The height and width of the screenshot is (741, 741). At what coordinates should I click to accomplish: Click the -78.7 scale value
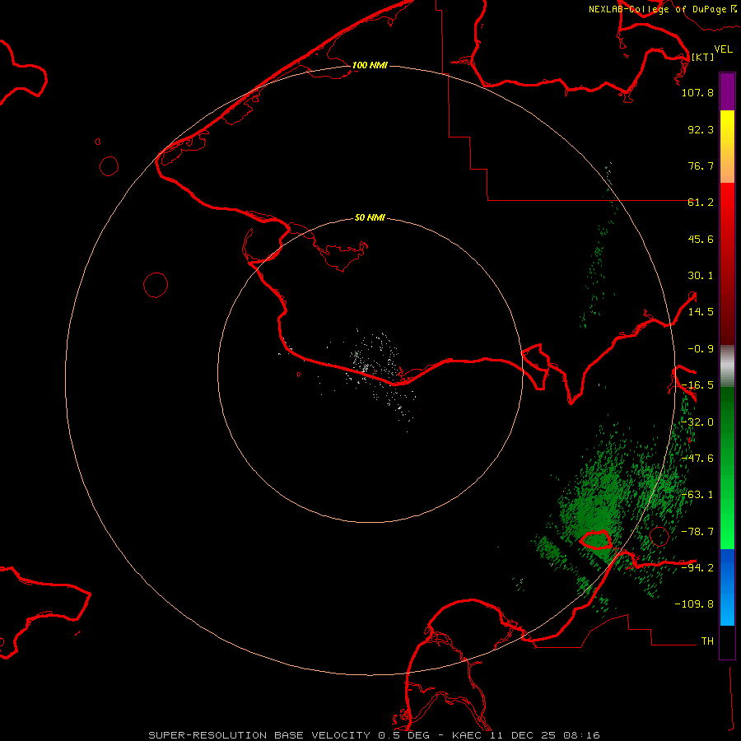pos(697,532)
